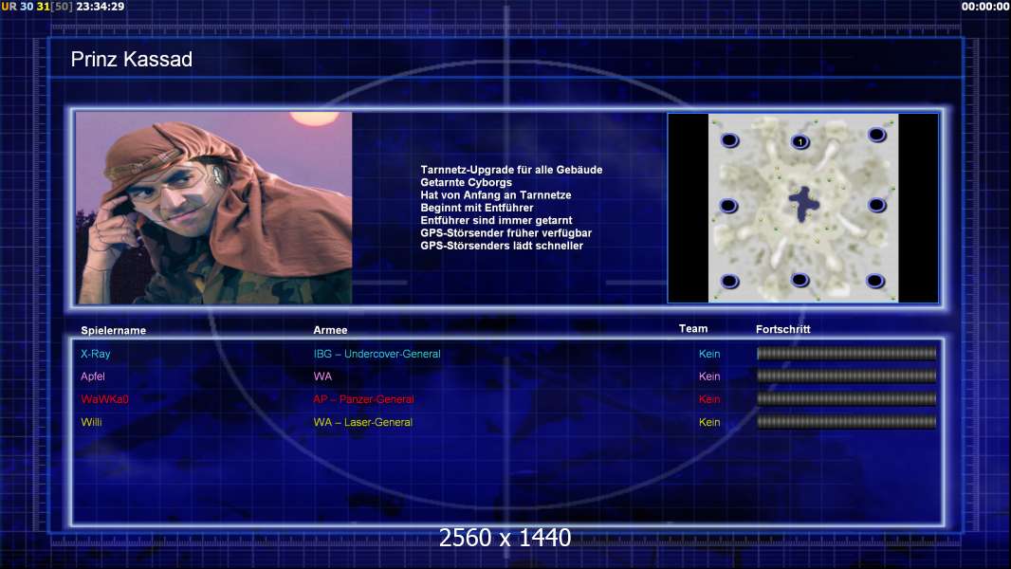The height and width of the screenshot is (569, 1011).
Task: Click the AP – Panzer-General army entry
Action: point(363,399)
